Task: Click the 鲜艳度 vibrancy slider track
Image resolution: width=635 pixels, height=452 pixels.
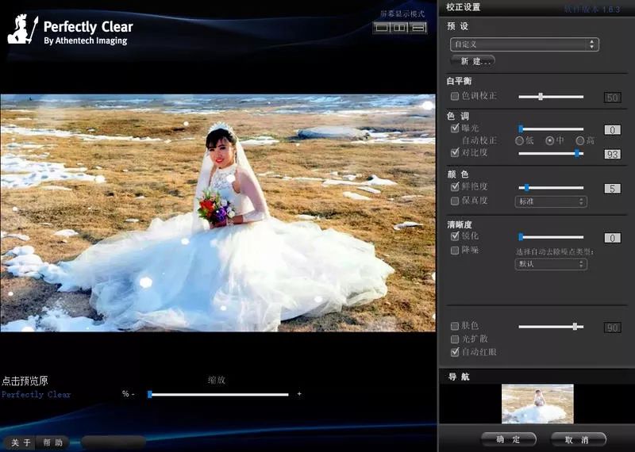Action: pyautogui.click(x=551, y=187)
